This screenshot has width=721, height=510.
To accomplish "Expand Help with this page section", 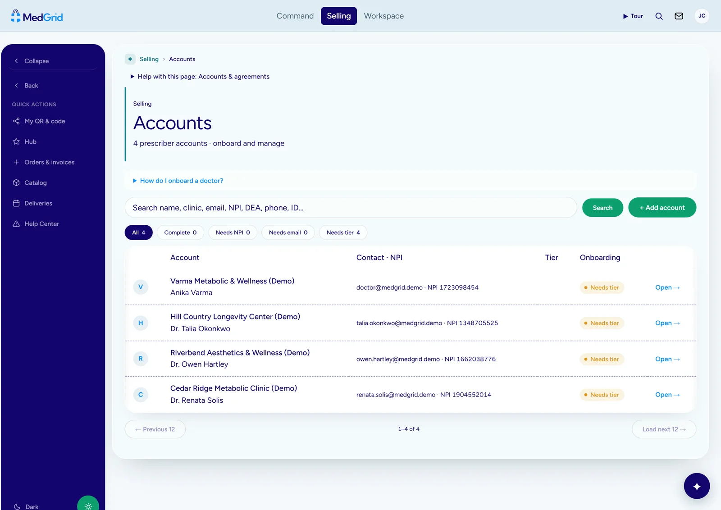I will tap(200, 77).
